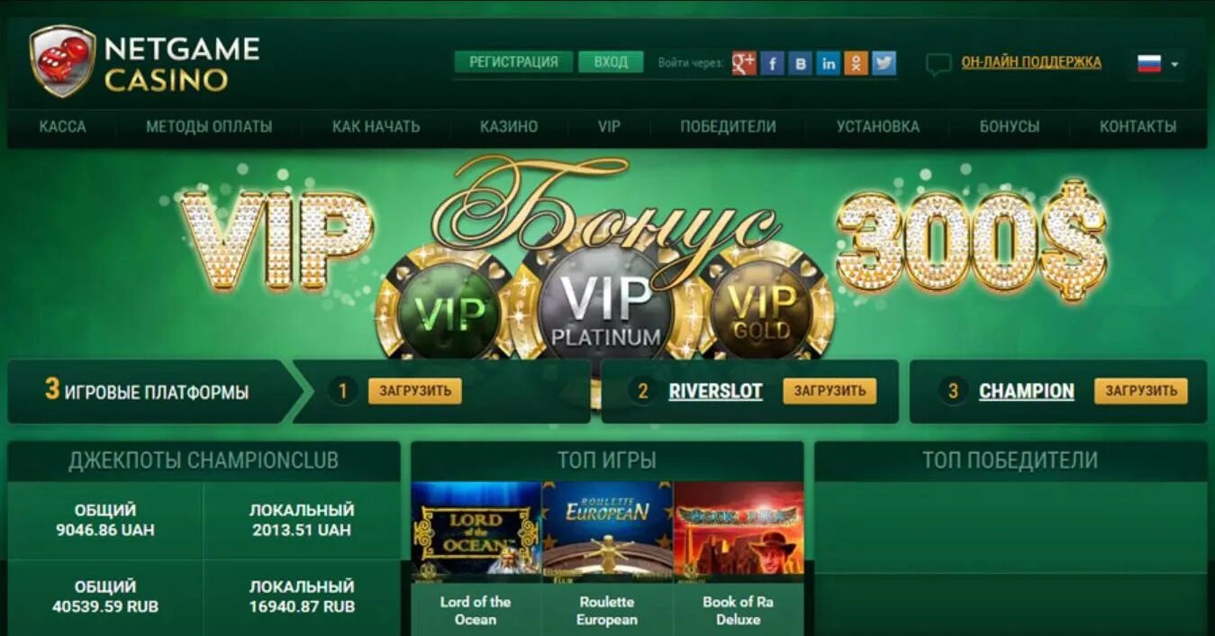Open the Бонусы menu item
Image resolution: width=1215 pixels, height=636 pixels.
tap(1009, 127)
